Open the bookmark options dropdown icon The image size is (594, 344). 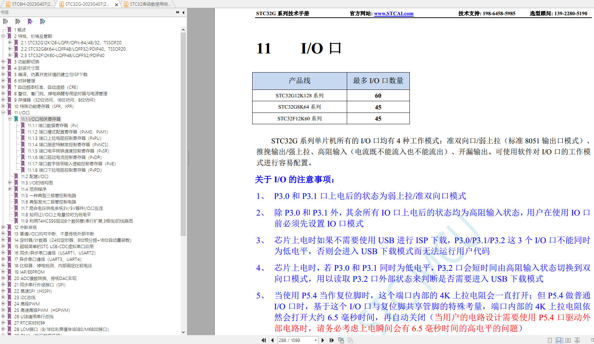[43, 22]
